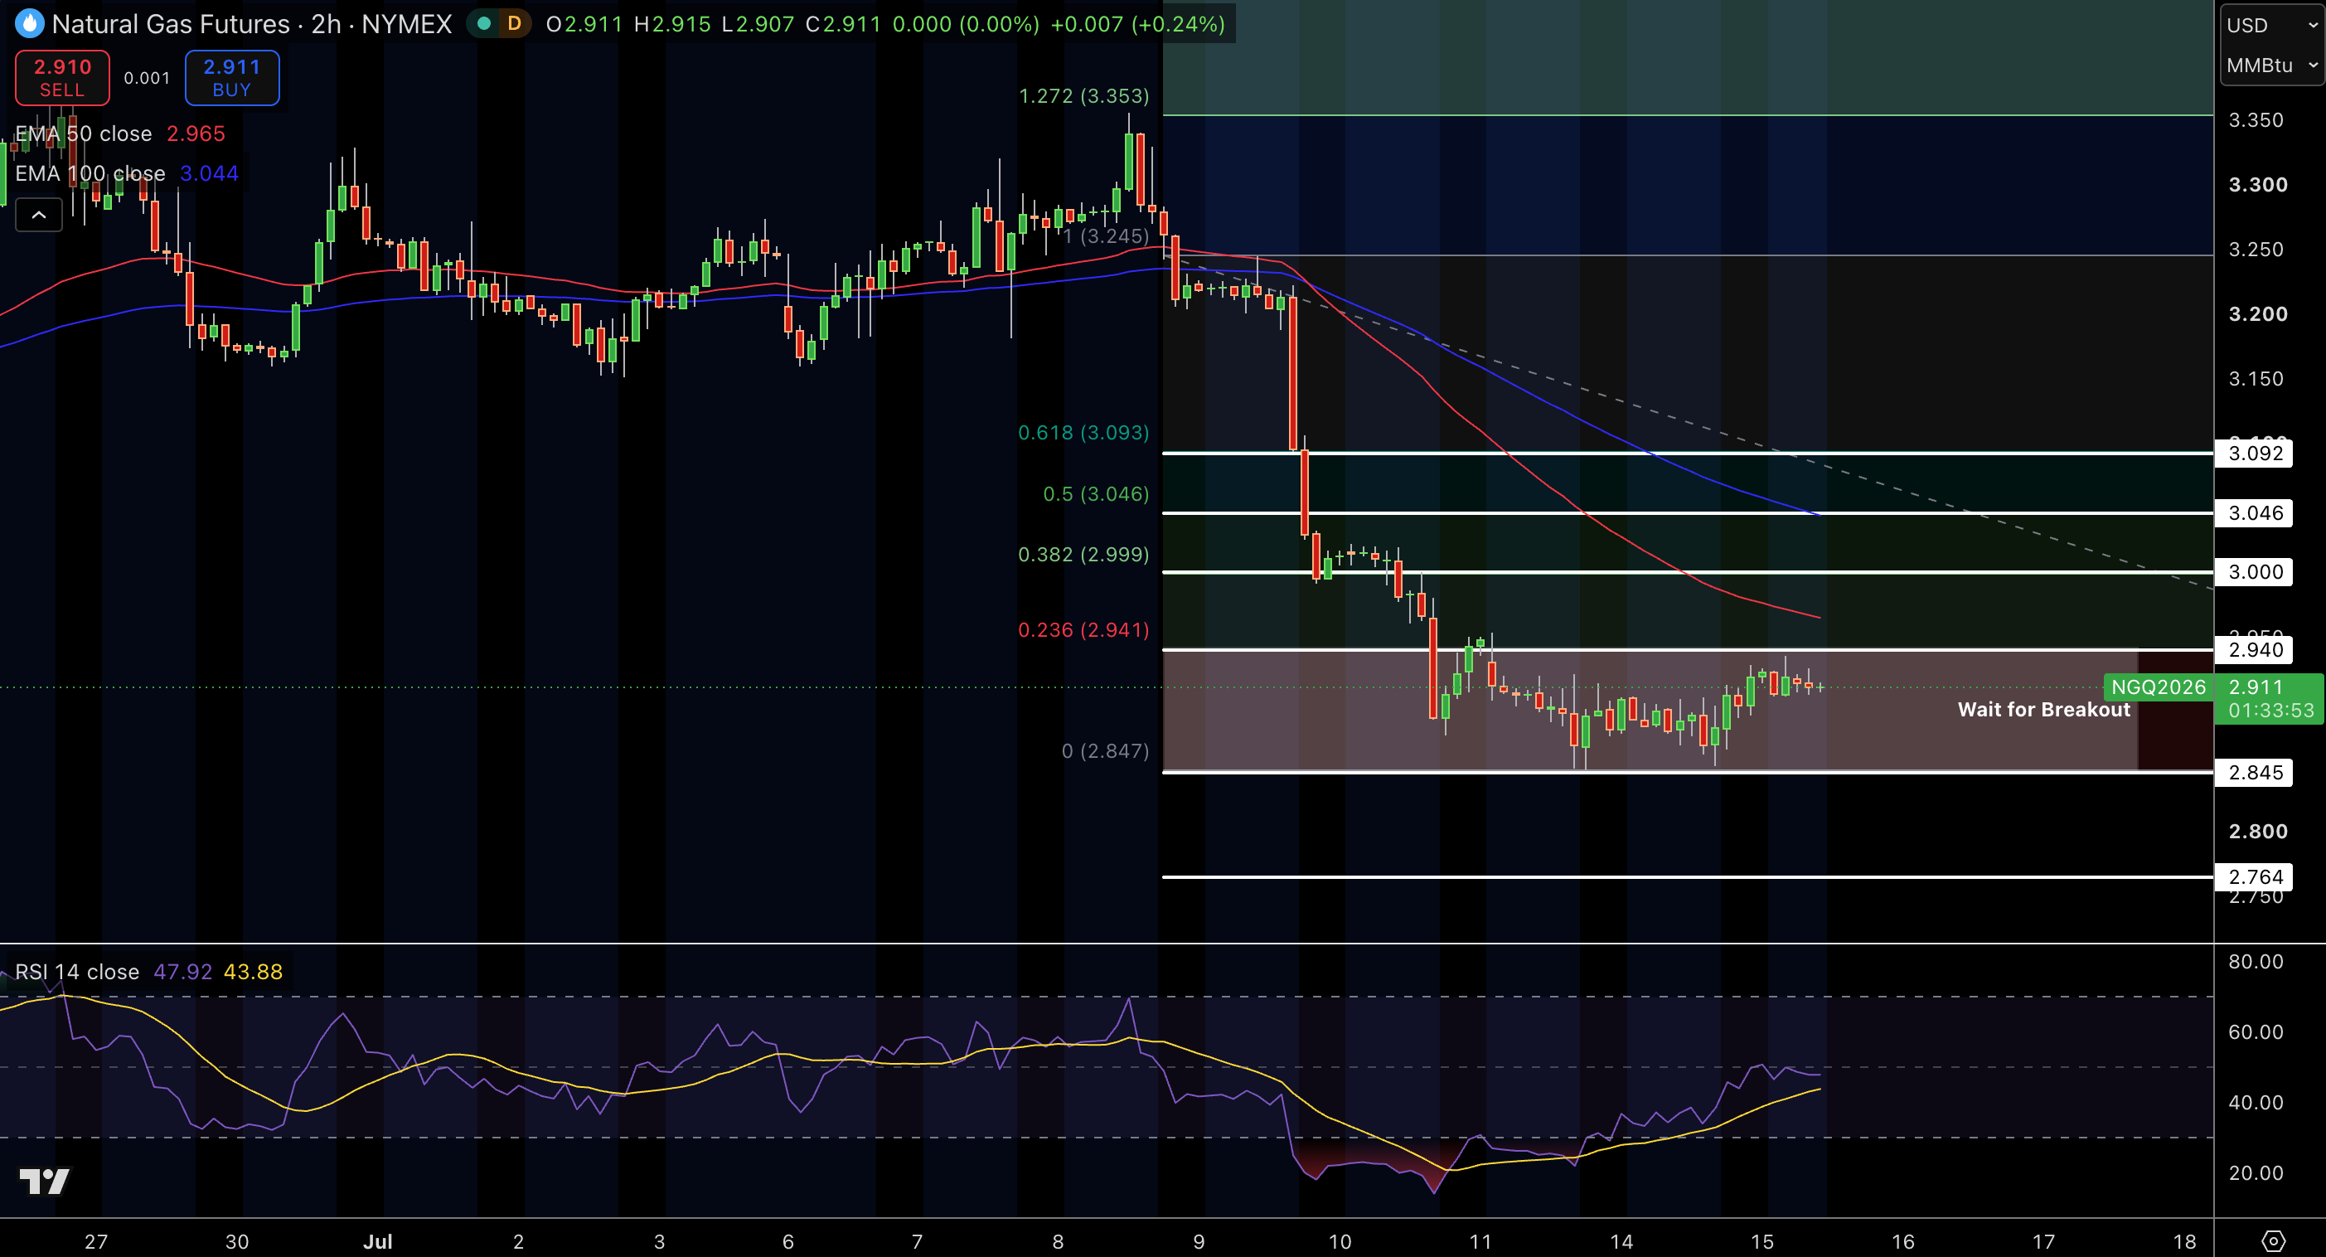The height and width of the screenshot is (1257, 2326).
Task: Click the 0.5 (3.046) Fibonacci label
Action: click(1096, 494)
